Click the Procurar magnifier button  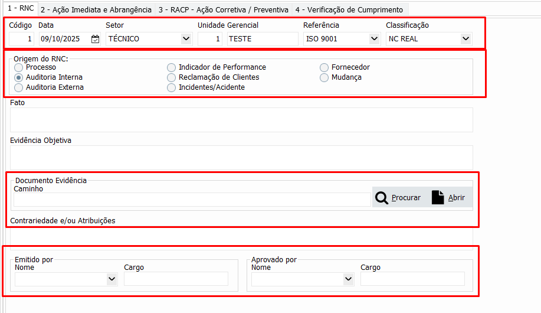pyautogui.click(x=398, y=198)
